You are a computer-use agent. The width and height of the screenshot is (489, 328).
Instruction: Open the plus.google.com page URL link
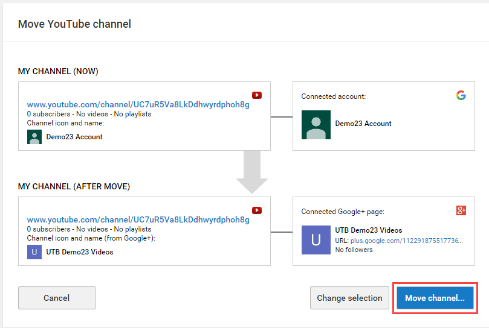(x=407, y=241)
